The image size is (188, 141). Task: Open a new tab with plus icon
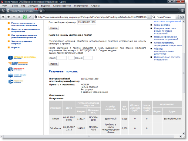click(x=41, y=11)
